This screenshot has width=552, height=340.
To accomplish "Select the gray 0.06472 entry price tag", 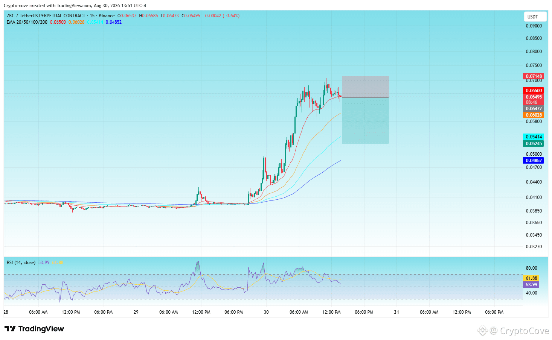I will tap(534, 109).
